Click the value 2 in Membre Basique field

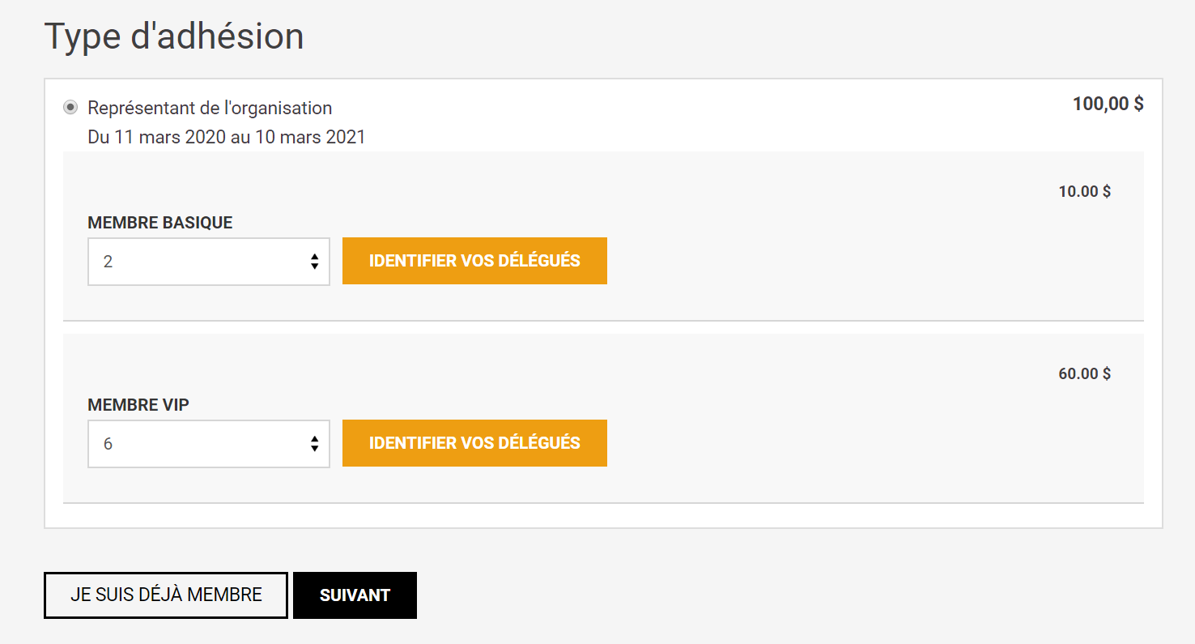[108, 262]
